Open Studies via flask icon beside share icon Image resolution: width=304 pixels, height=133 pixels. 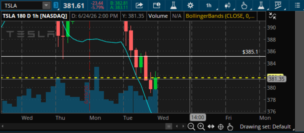pos(173,6)
